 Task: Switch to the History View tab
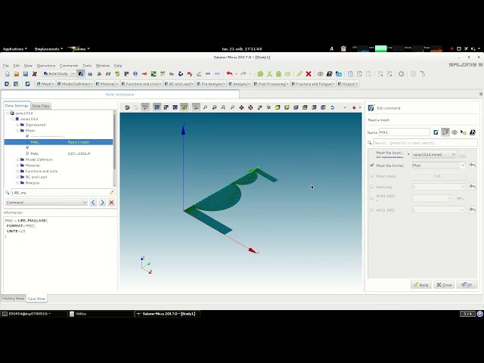(13, 299)
